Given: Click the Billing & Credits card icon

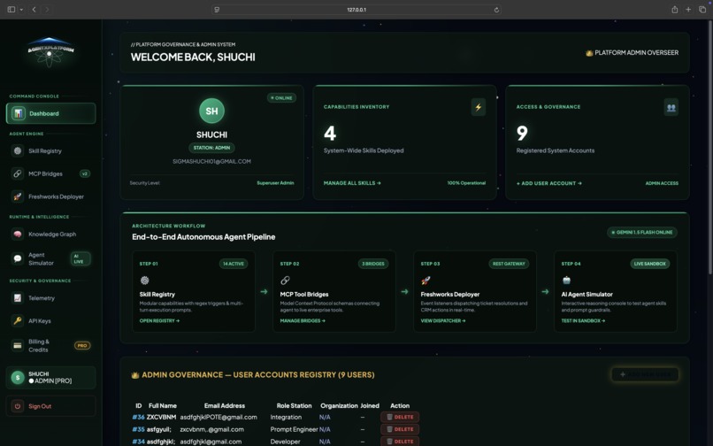Looking at the screenshot, I should click(x=18, y=345).
